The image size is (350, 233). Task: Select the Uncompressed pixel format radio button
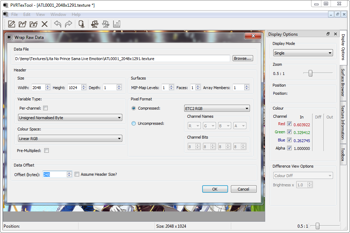(133, 123)
